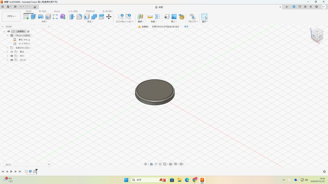The image size is (328, 184).
Task: Click the Windows taskbar 検索 search box
Action: click(x=144, y=180)
